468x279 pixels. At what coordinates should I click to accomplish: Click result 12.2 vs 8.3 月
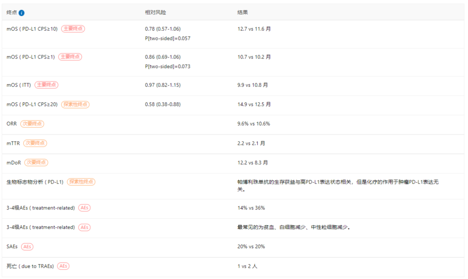point(253,163)
